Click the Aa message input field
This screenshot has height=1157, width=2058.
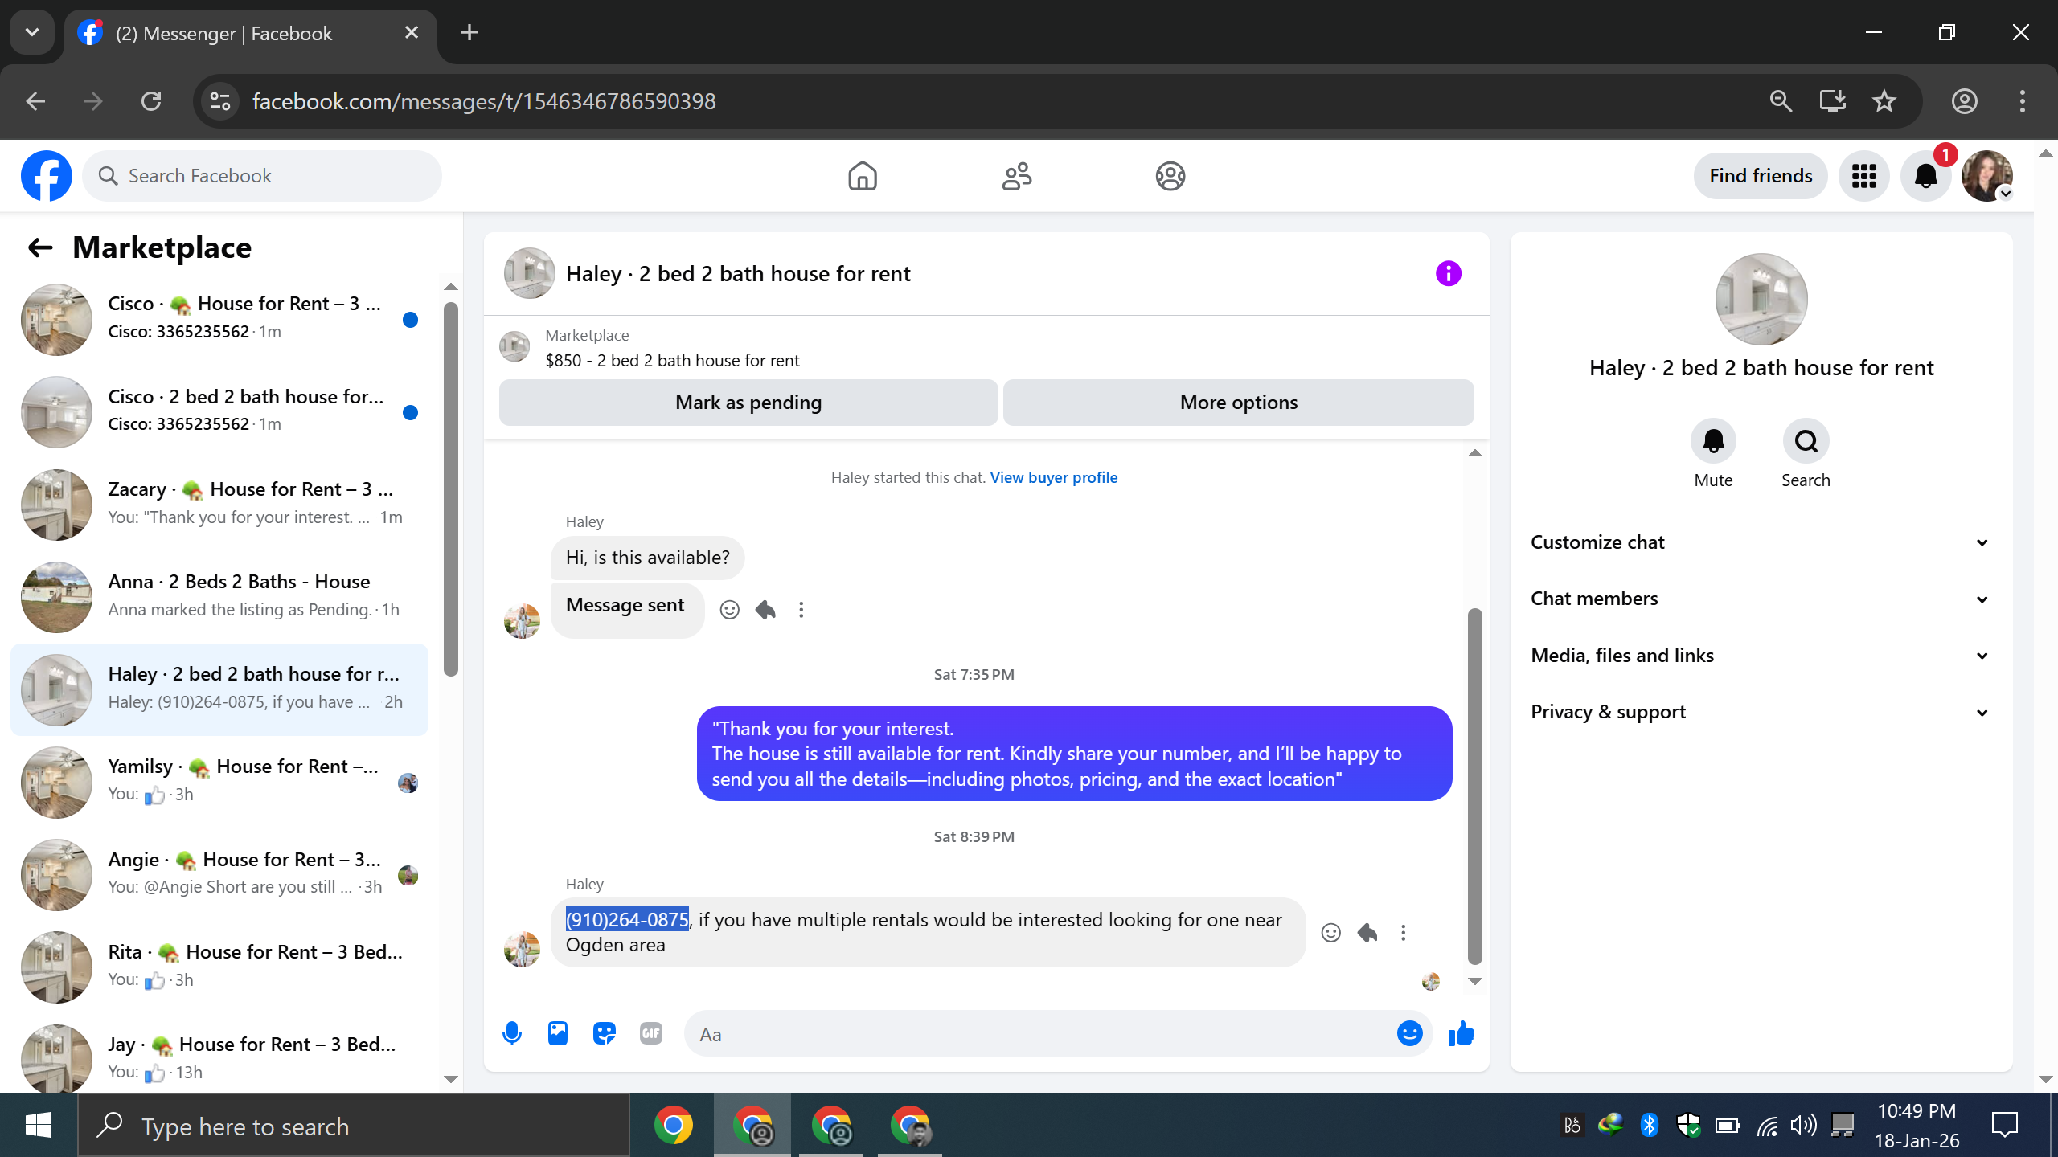tap(1037, 1034)
